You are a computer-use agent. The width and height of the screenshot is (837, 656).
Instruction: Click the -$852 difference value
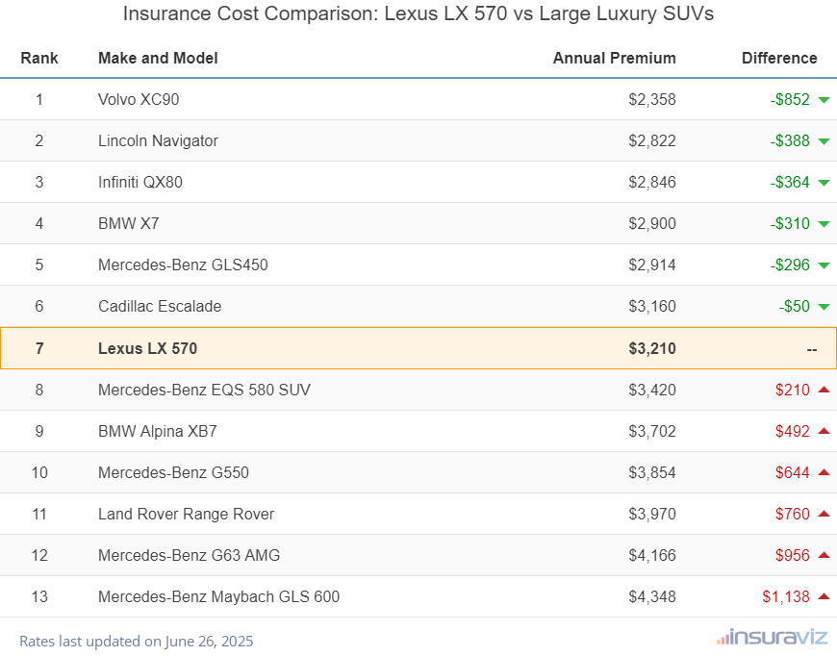(x=790, y=99)
